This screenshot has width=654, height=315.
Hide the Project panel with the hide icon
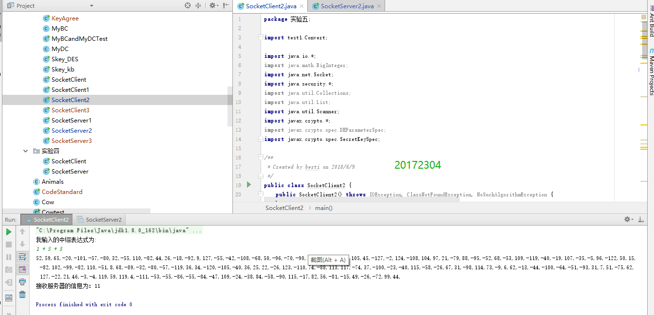[226, 5]
